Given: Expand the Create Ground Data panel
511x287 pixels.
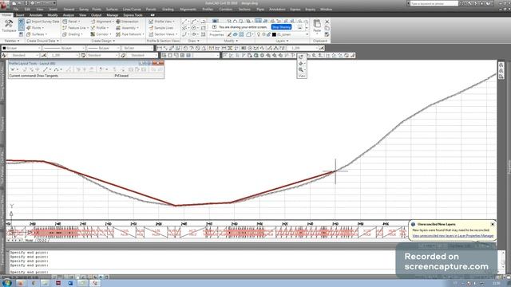Looking at the screenshot, I should click(42, 41).
